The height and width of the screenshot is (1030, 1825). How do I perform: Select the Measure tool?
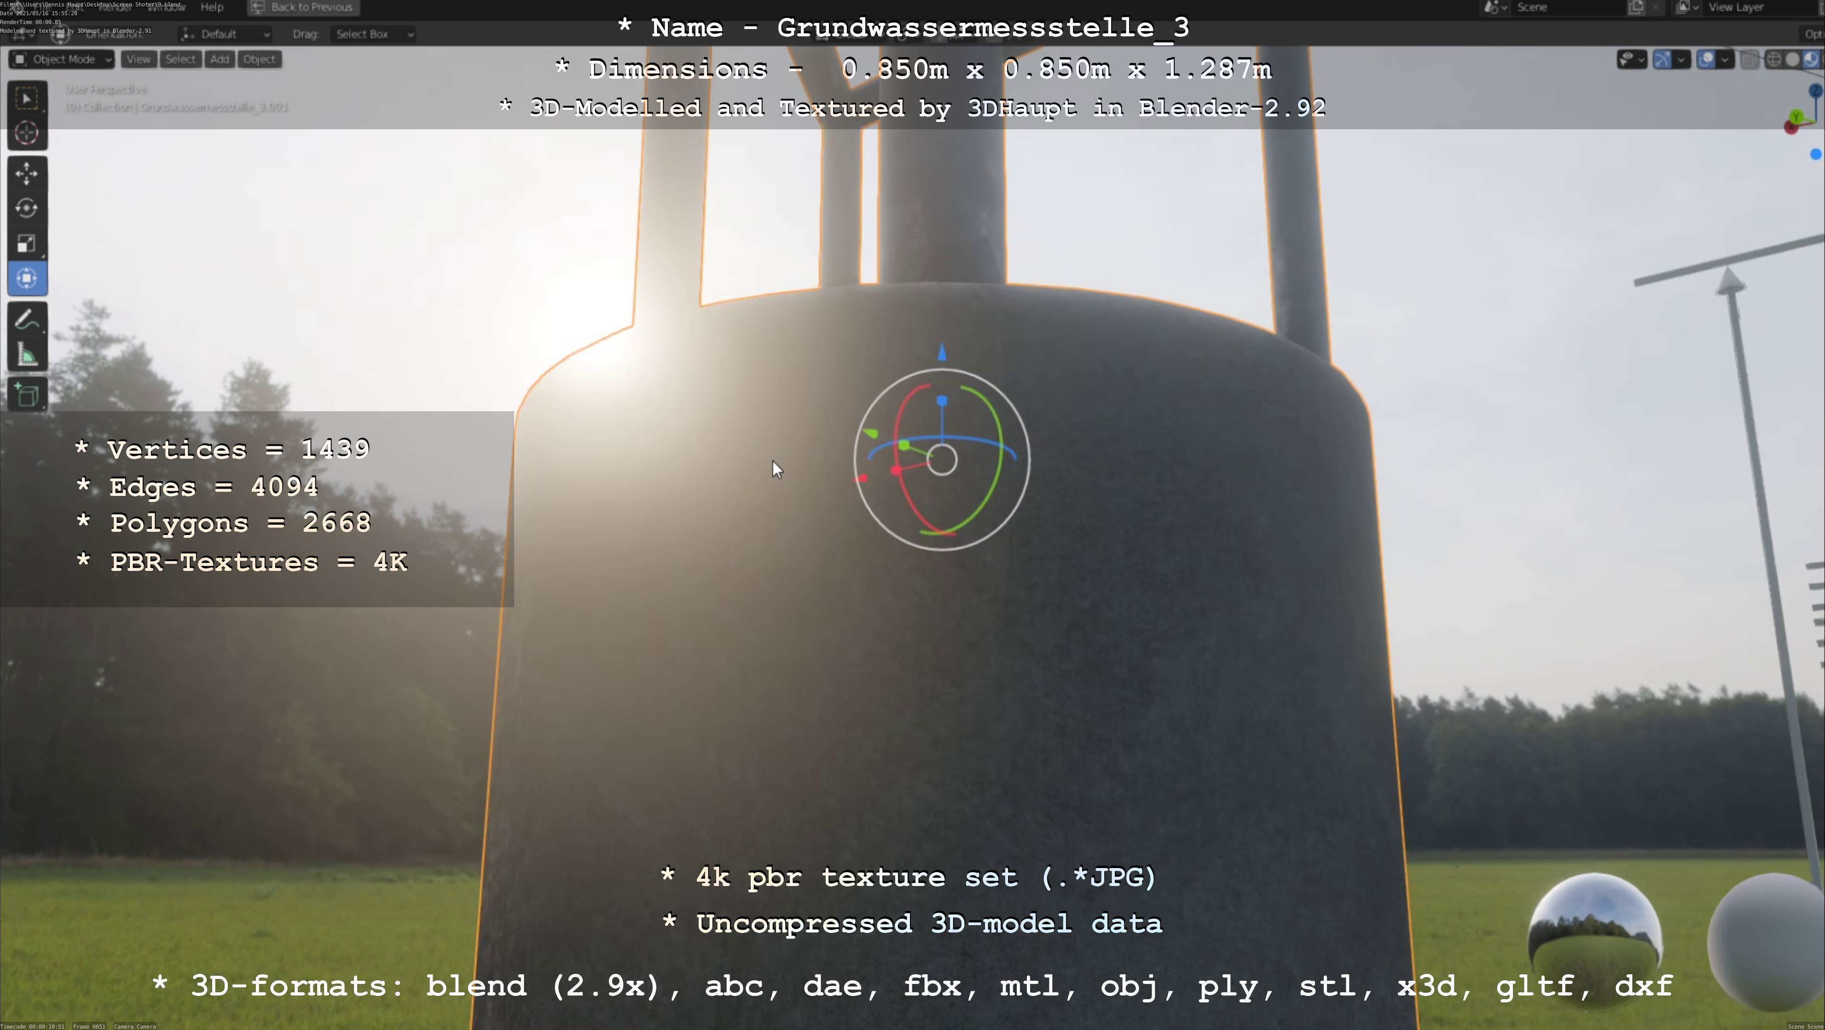coord(27,355)
